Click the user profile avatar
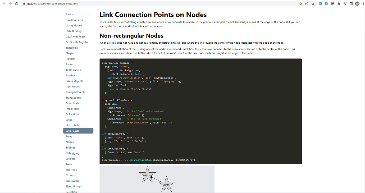Viewport: 365px width, 193px height. click(357, 4)
